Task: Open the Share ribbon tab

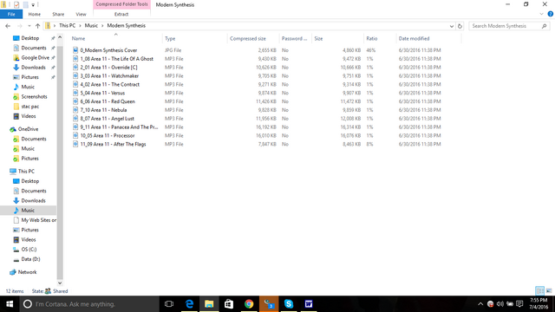Action: coord(58,14)
